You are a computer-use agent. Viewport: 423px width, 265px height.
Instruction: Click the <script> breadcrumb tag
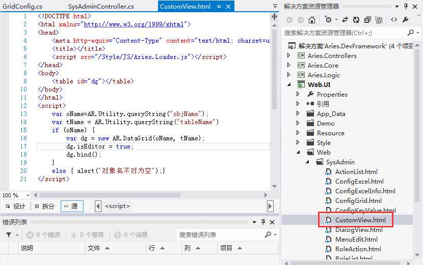tap(117, 206)
